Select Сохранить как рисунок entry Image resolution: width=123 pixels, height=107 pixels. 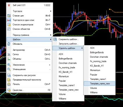click(30, 75)
